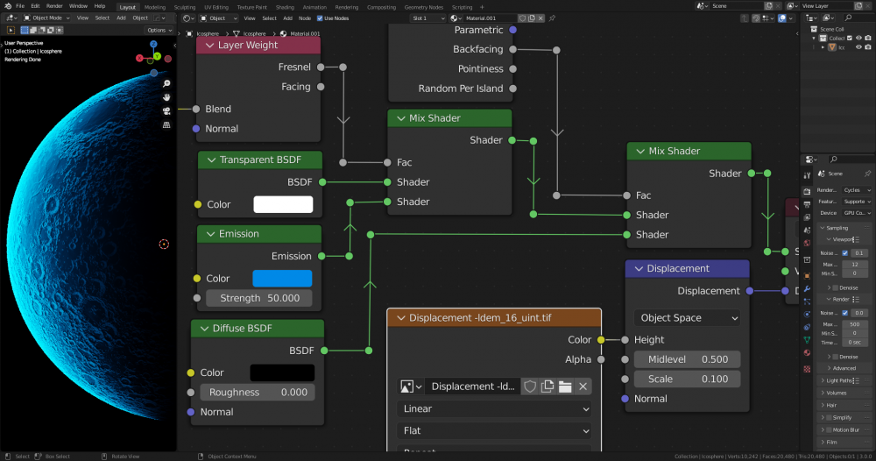Open Linear interpolation dropdown
876x461 pixels.
pyautogui.click(x=494, y=409)
